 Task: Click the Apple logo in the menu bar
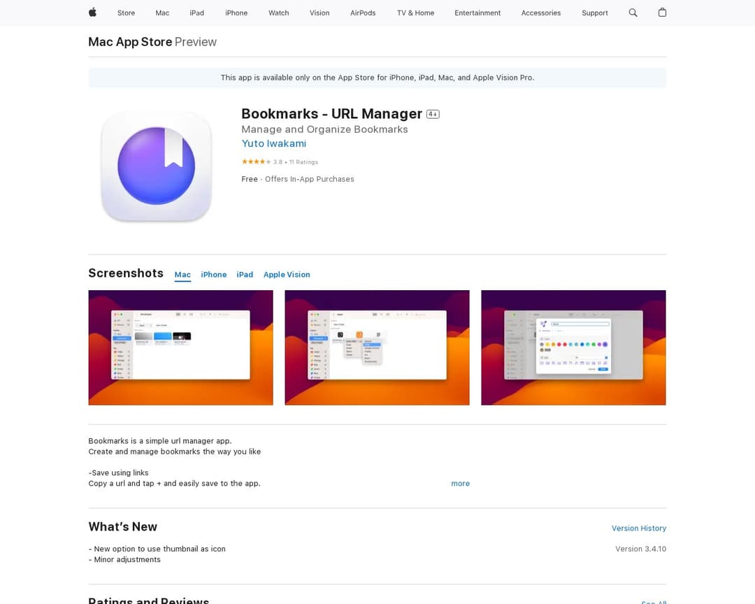[x=92, y=13]
